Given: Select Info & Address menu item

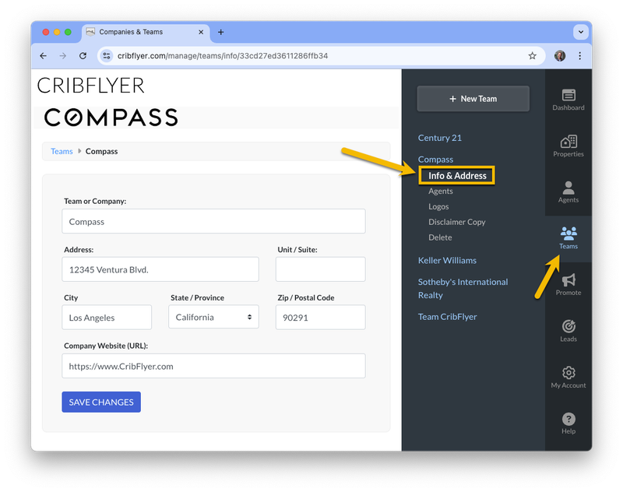Looking at the screenshot, I should click(x=457, y=175).
